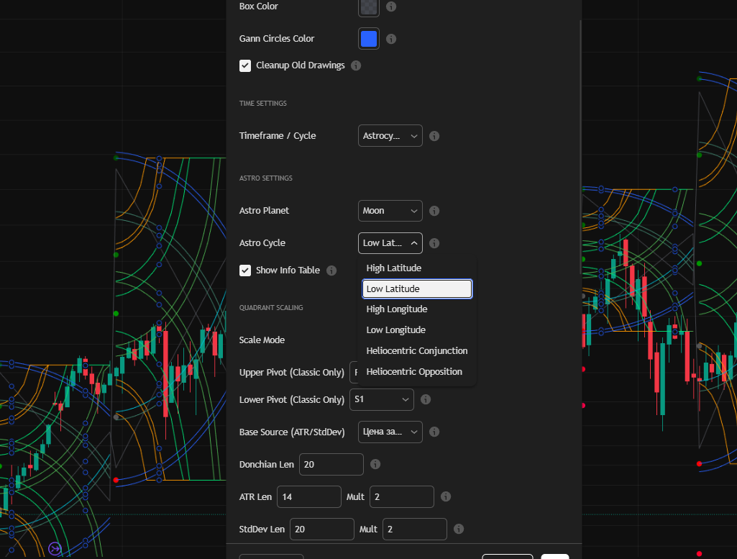
Task: Click info icon beside Timeframe / Cycle
Action: tap(434, 136)
